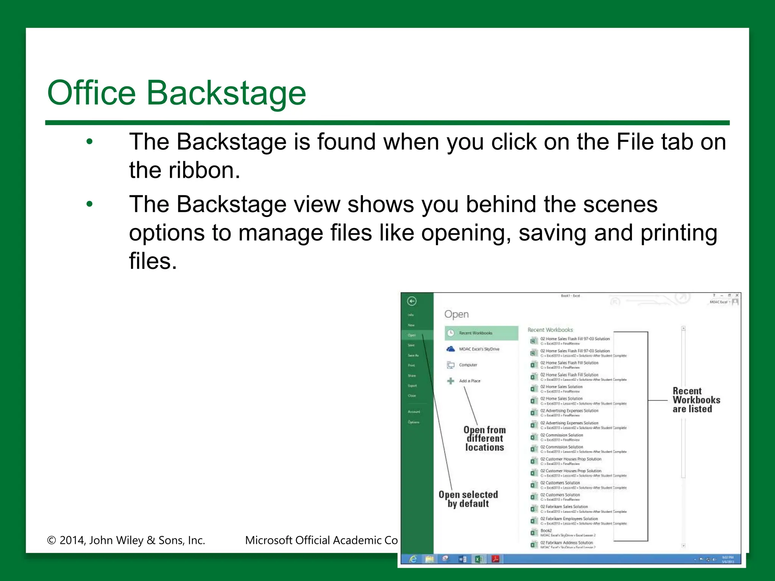Click the Adobe Reader taskbar icon

click(495, 559)
